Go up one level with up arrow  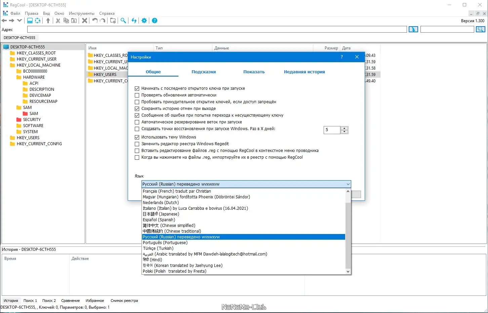coord(48,21)
